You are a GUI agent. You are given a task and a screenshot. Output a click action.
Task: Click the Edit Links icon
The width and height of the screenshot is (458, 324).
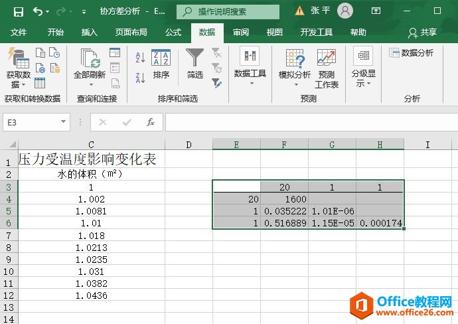115,84
